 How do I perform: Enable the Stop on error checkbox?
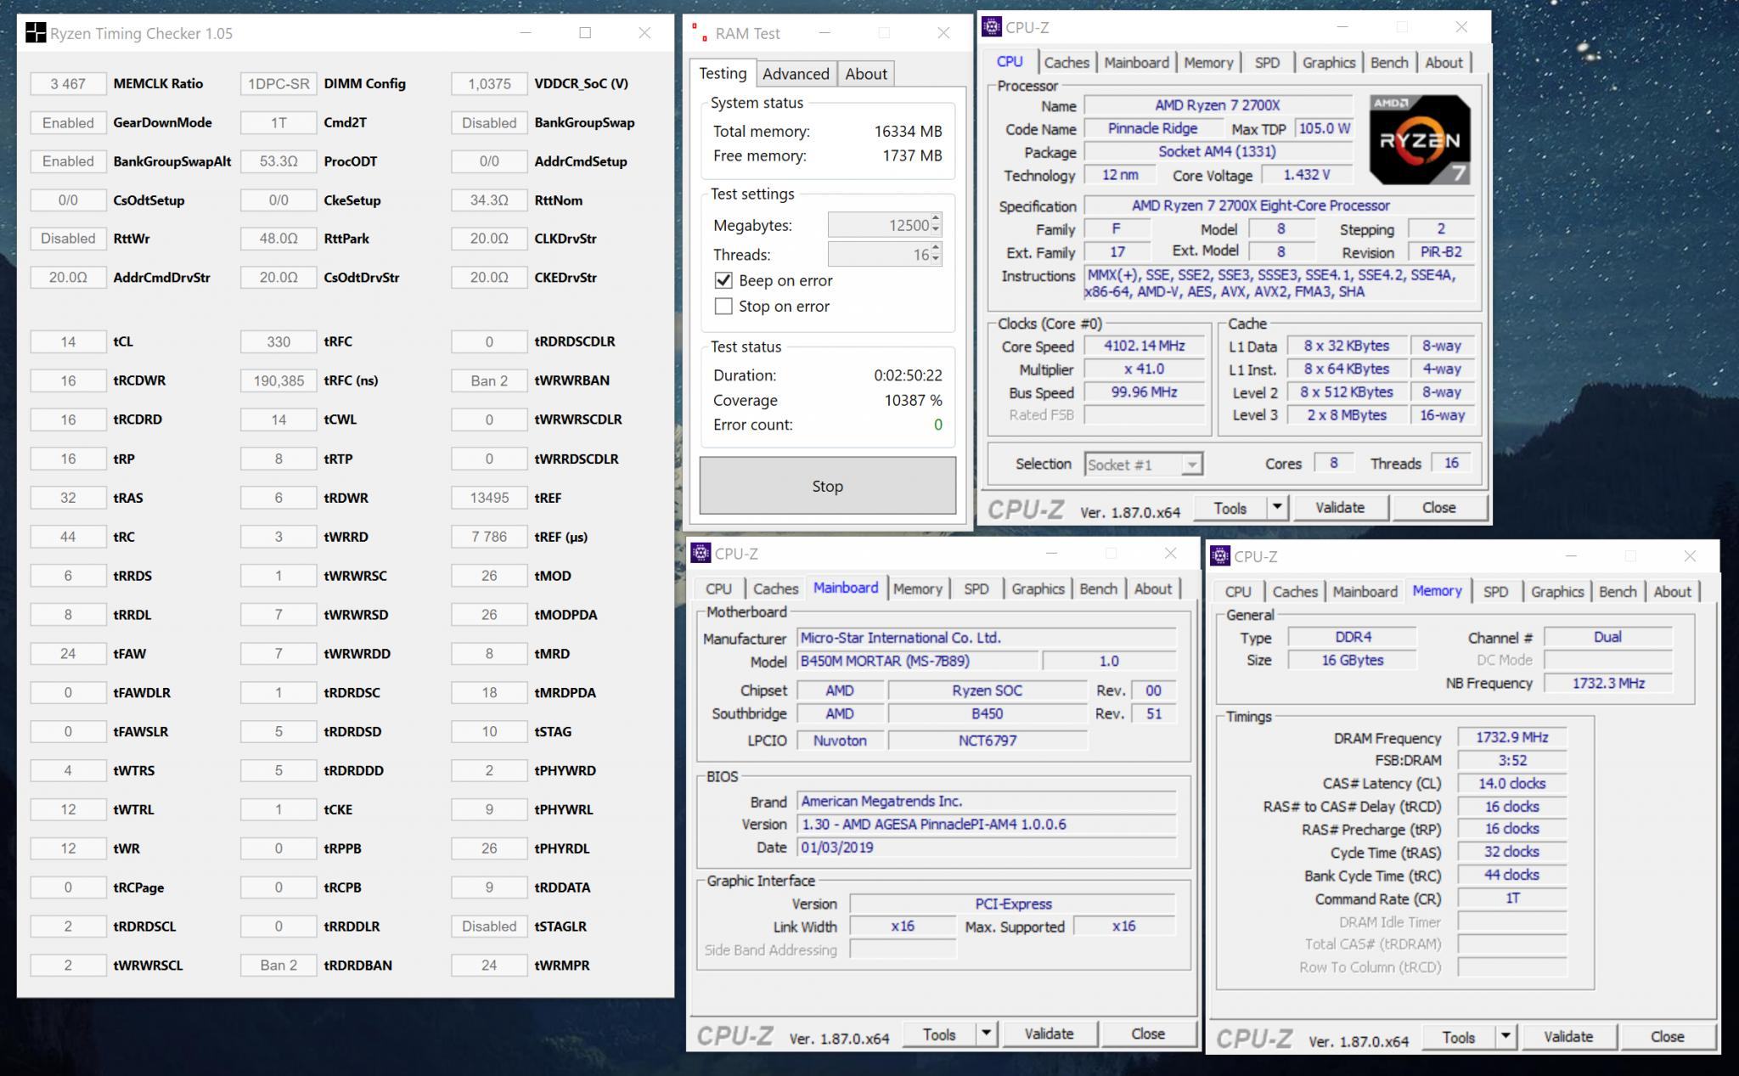723,306
